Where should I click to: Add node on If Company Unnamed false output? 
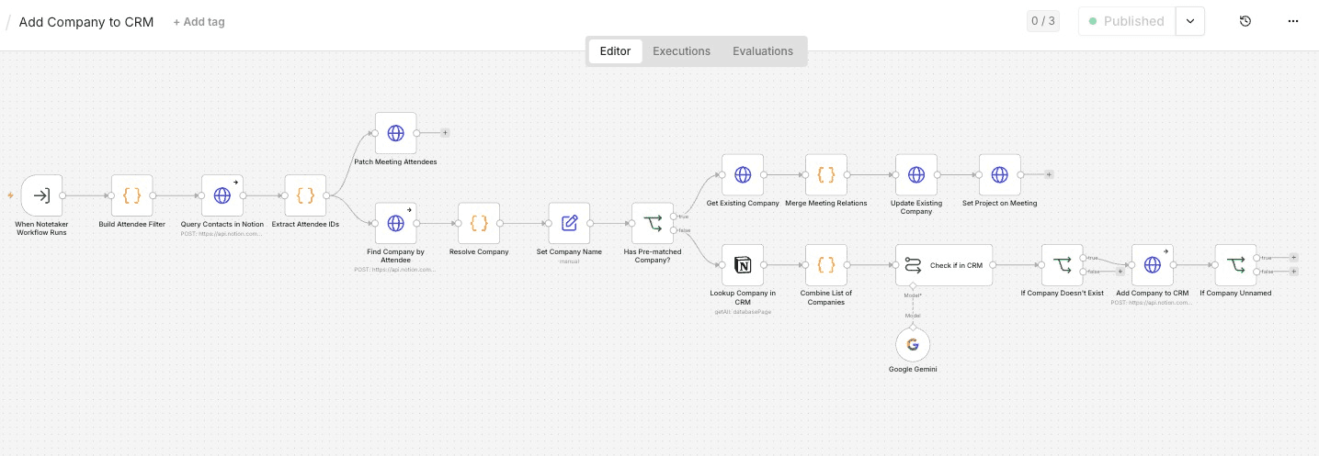[1293, 272]
